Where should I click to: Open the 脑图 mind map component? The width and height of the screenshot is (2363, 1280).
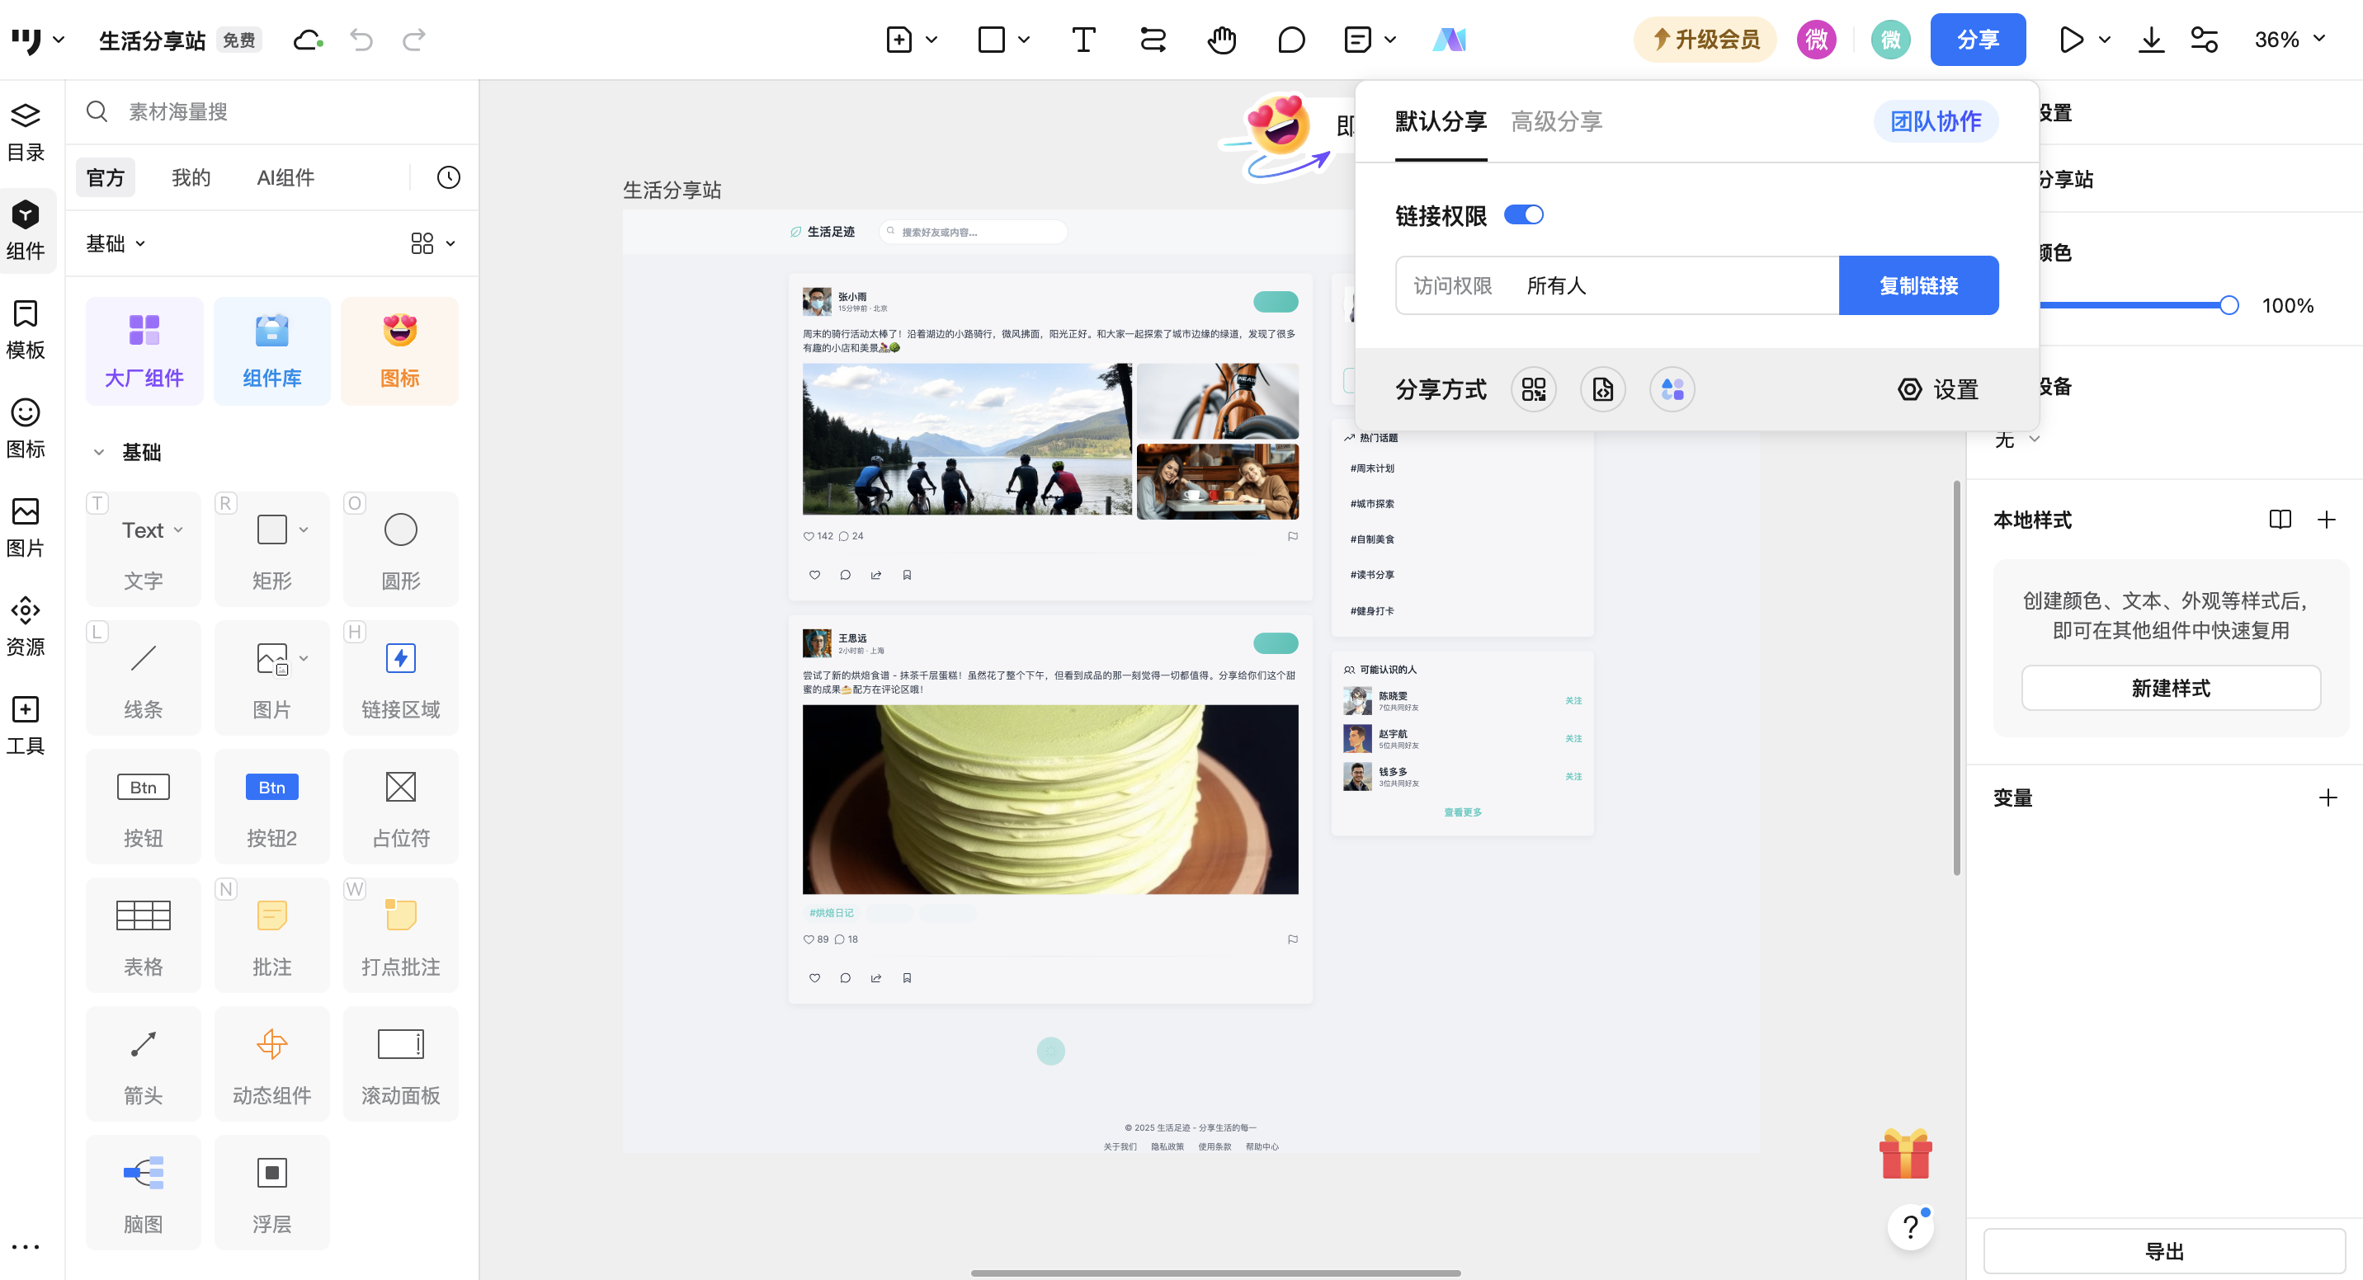(x=143, y=1191)
